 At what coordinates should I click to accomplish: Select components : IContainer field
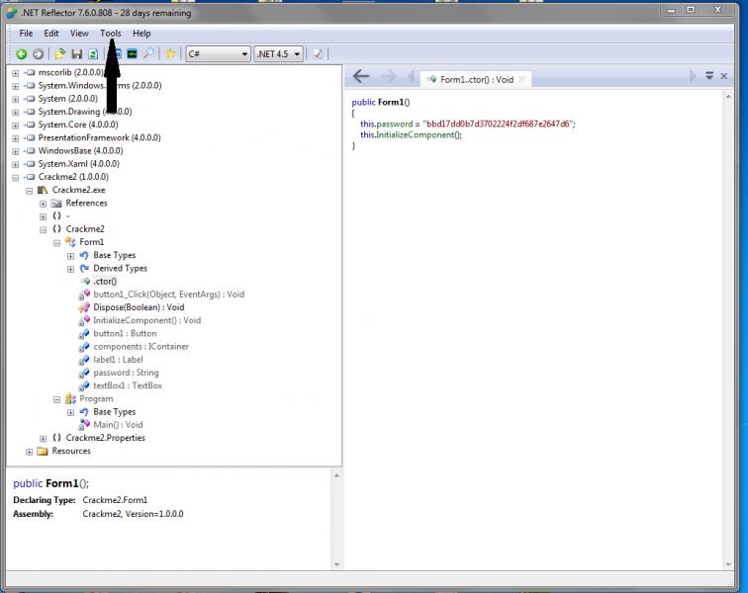(x=141, y=347)
